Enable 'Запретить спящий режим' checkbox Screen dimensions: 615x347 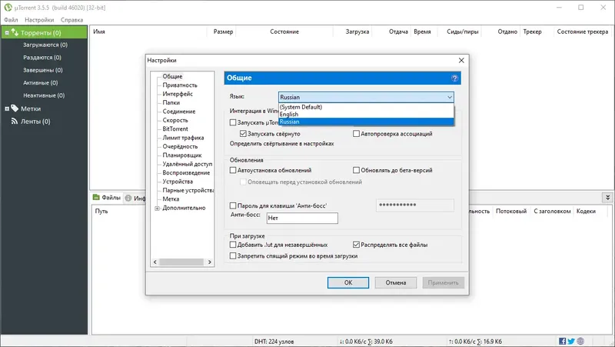click(x=233, y=256)
